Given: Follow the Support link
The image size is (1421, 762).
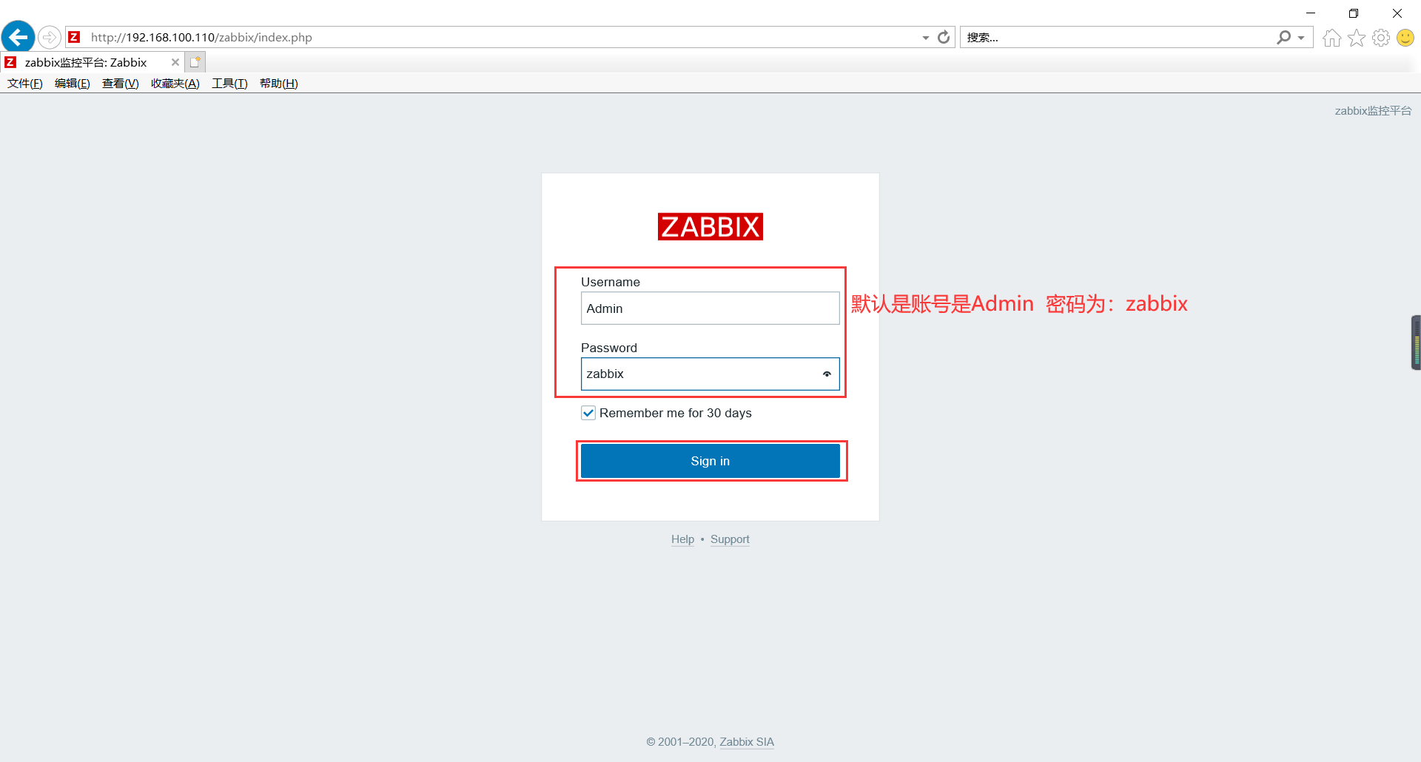Looking at the screenshot, I should point(730,539).
